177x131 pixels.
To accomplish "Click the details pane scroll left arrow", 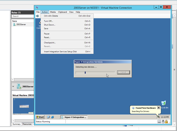I will [x=13, y=121].
